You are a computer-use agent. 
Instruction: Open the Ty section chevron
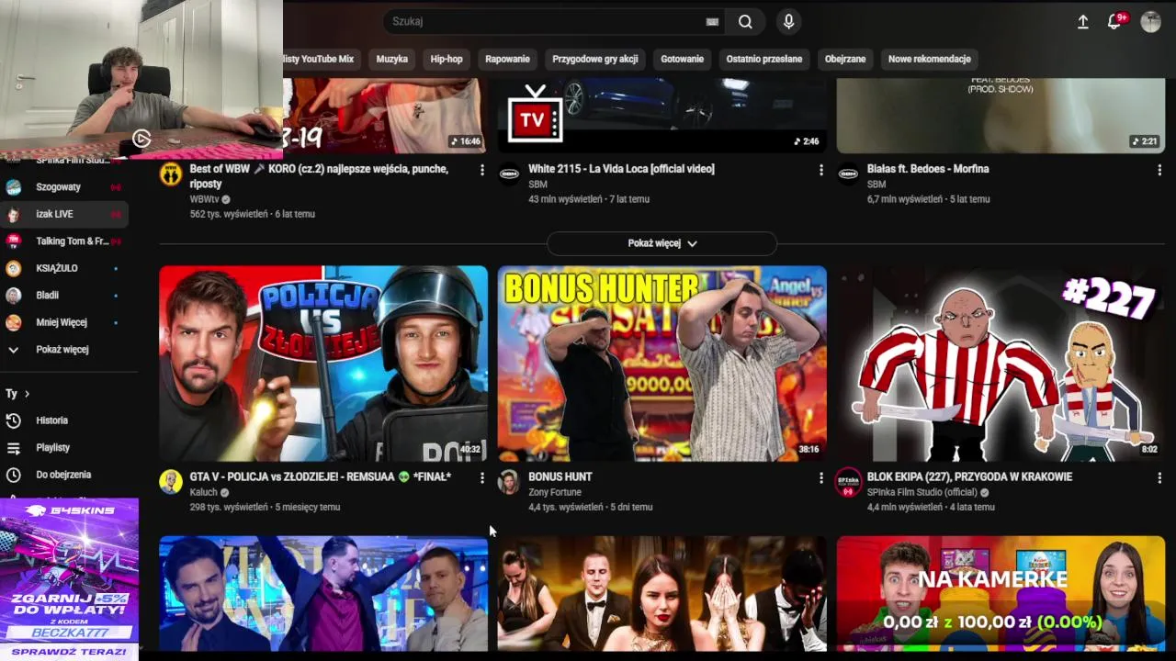point(27,394)
